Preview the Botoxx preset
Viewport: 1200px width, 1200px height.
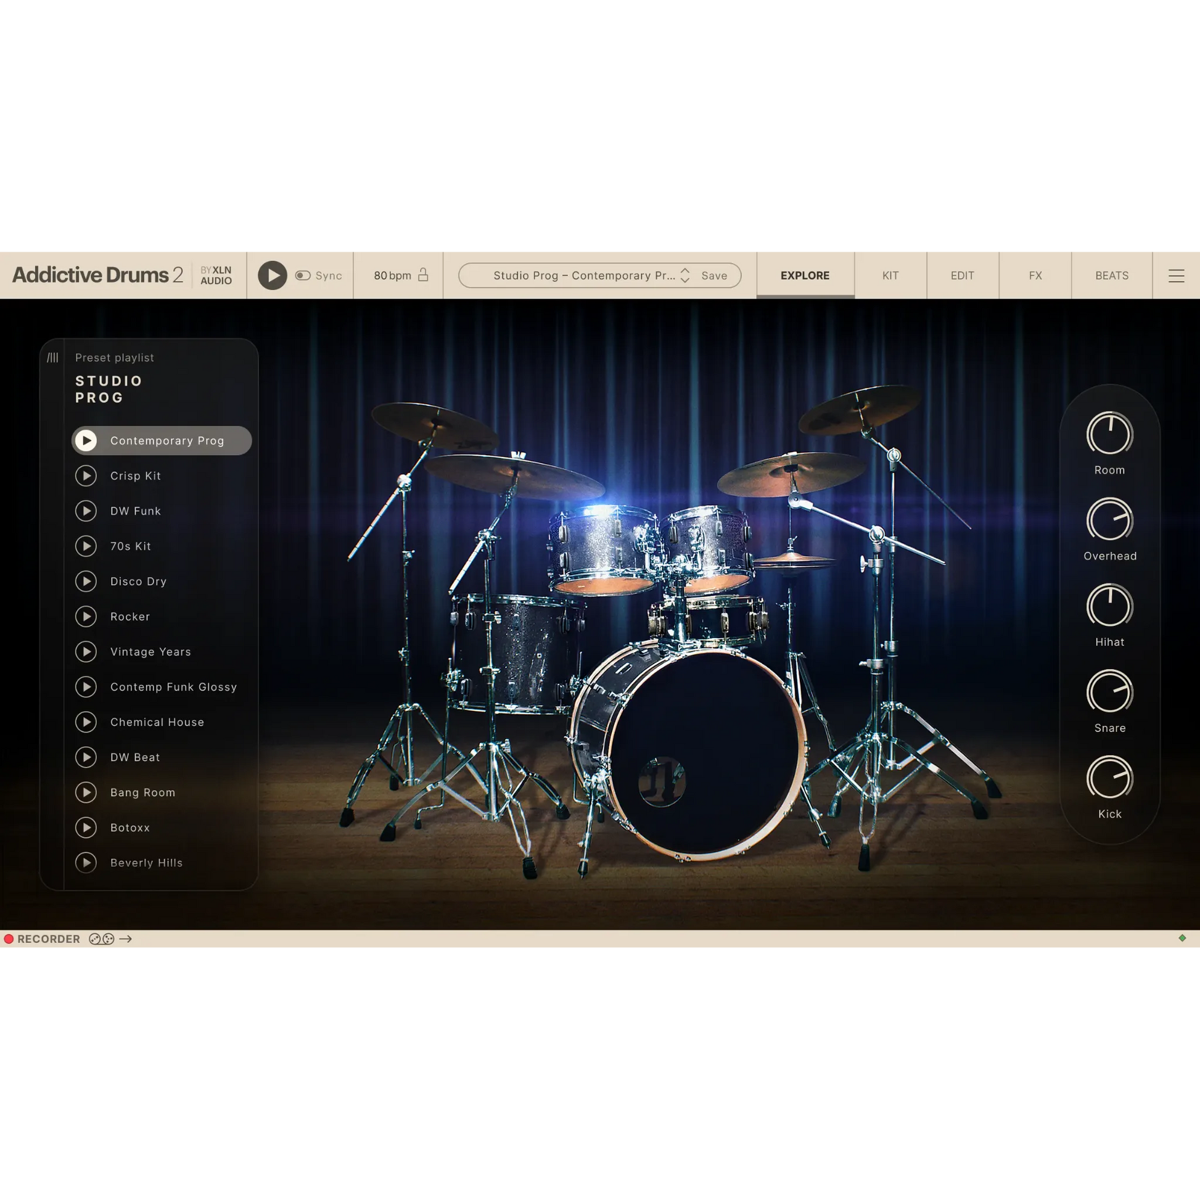[x=86, y=828]
